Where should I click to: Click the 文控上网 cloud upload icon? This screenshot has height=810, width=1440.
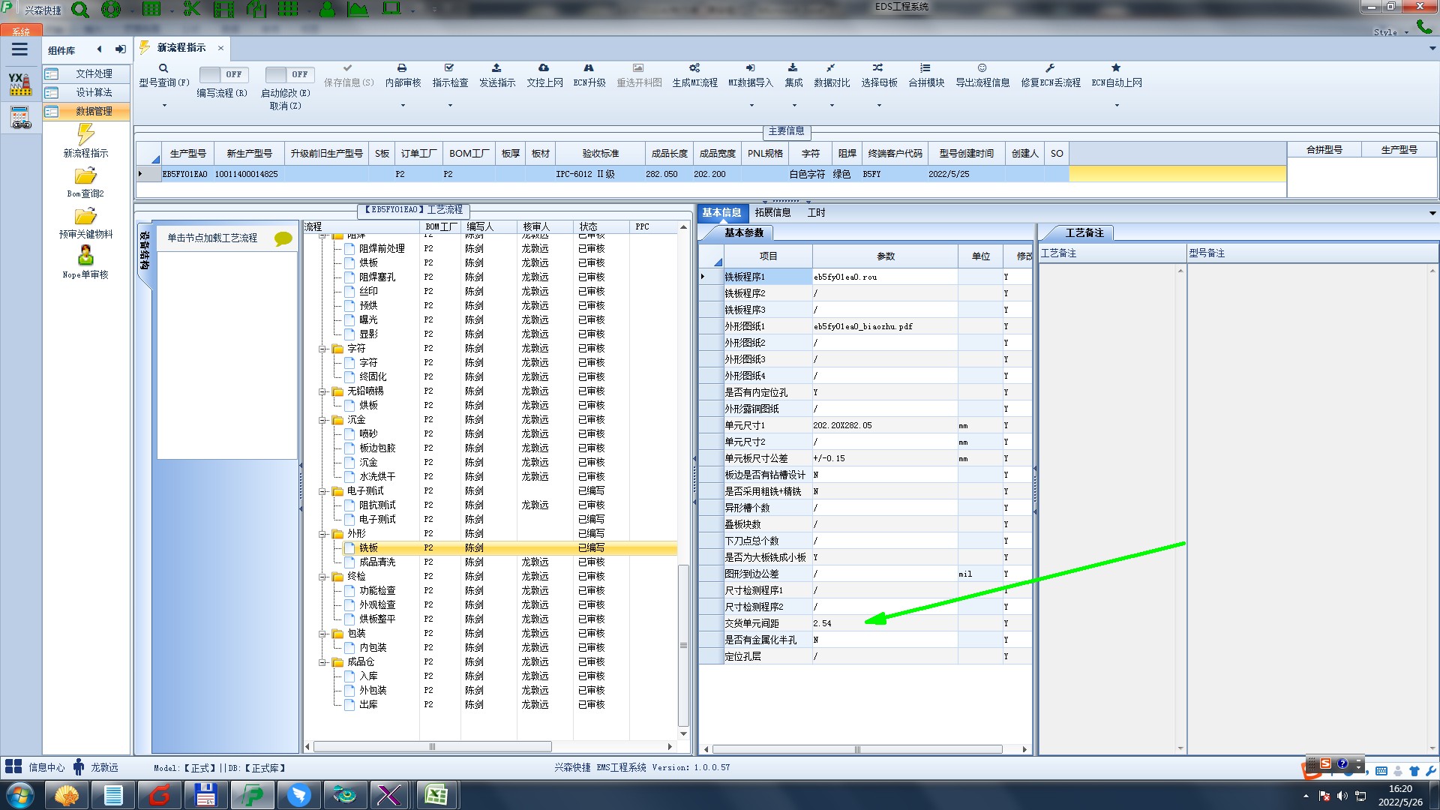tap(544, 68)
